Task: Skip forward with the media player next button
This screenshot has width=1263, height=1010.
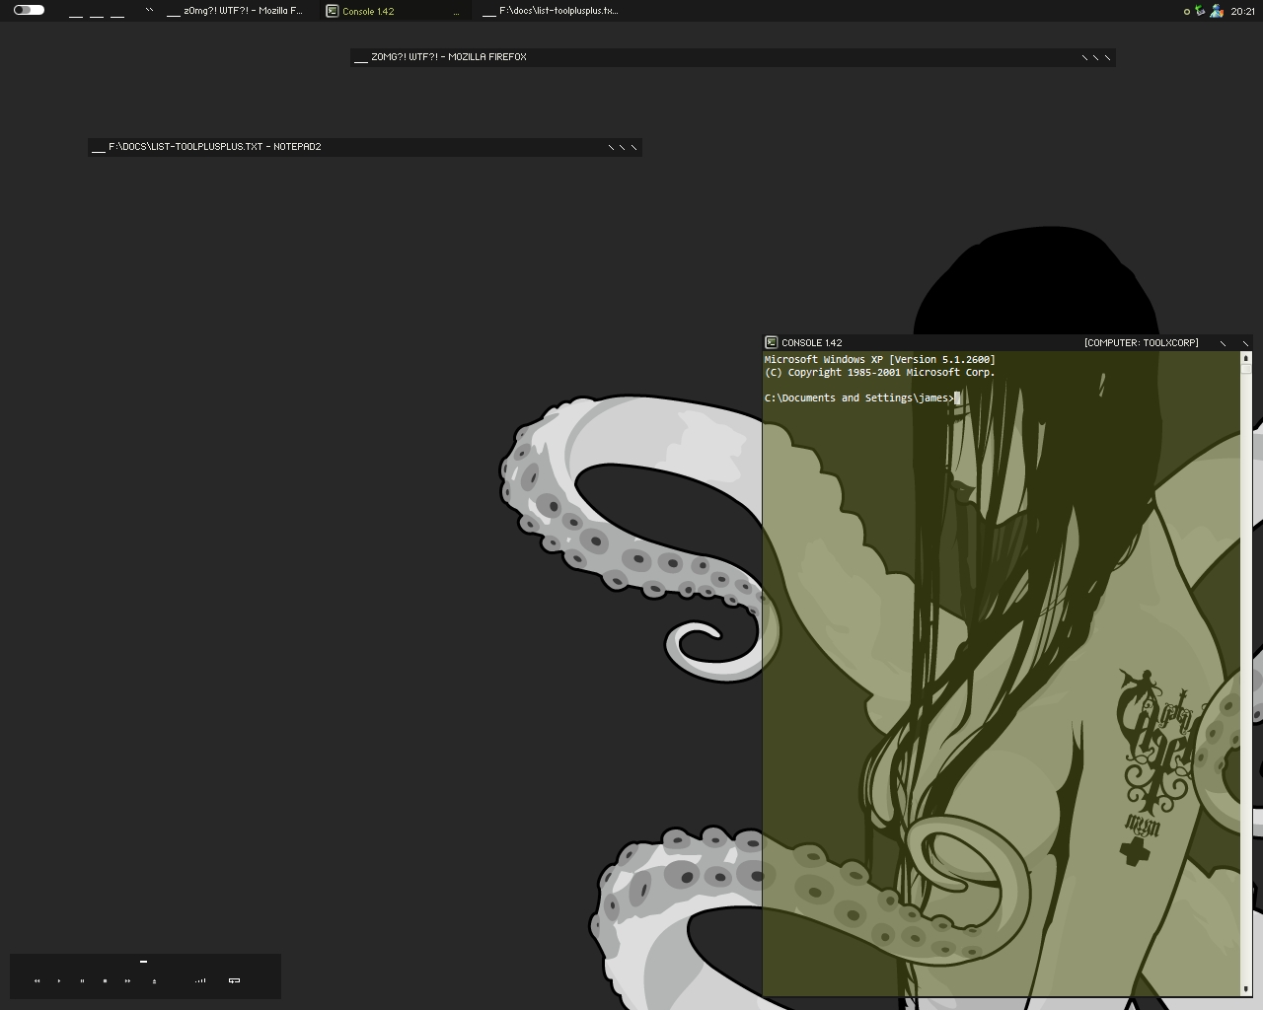Action: (x=127, y=980)
